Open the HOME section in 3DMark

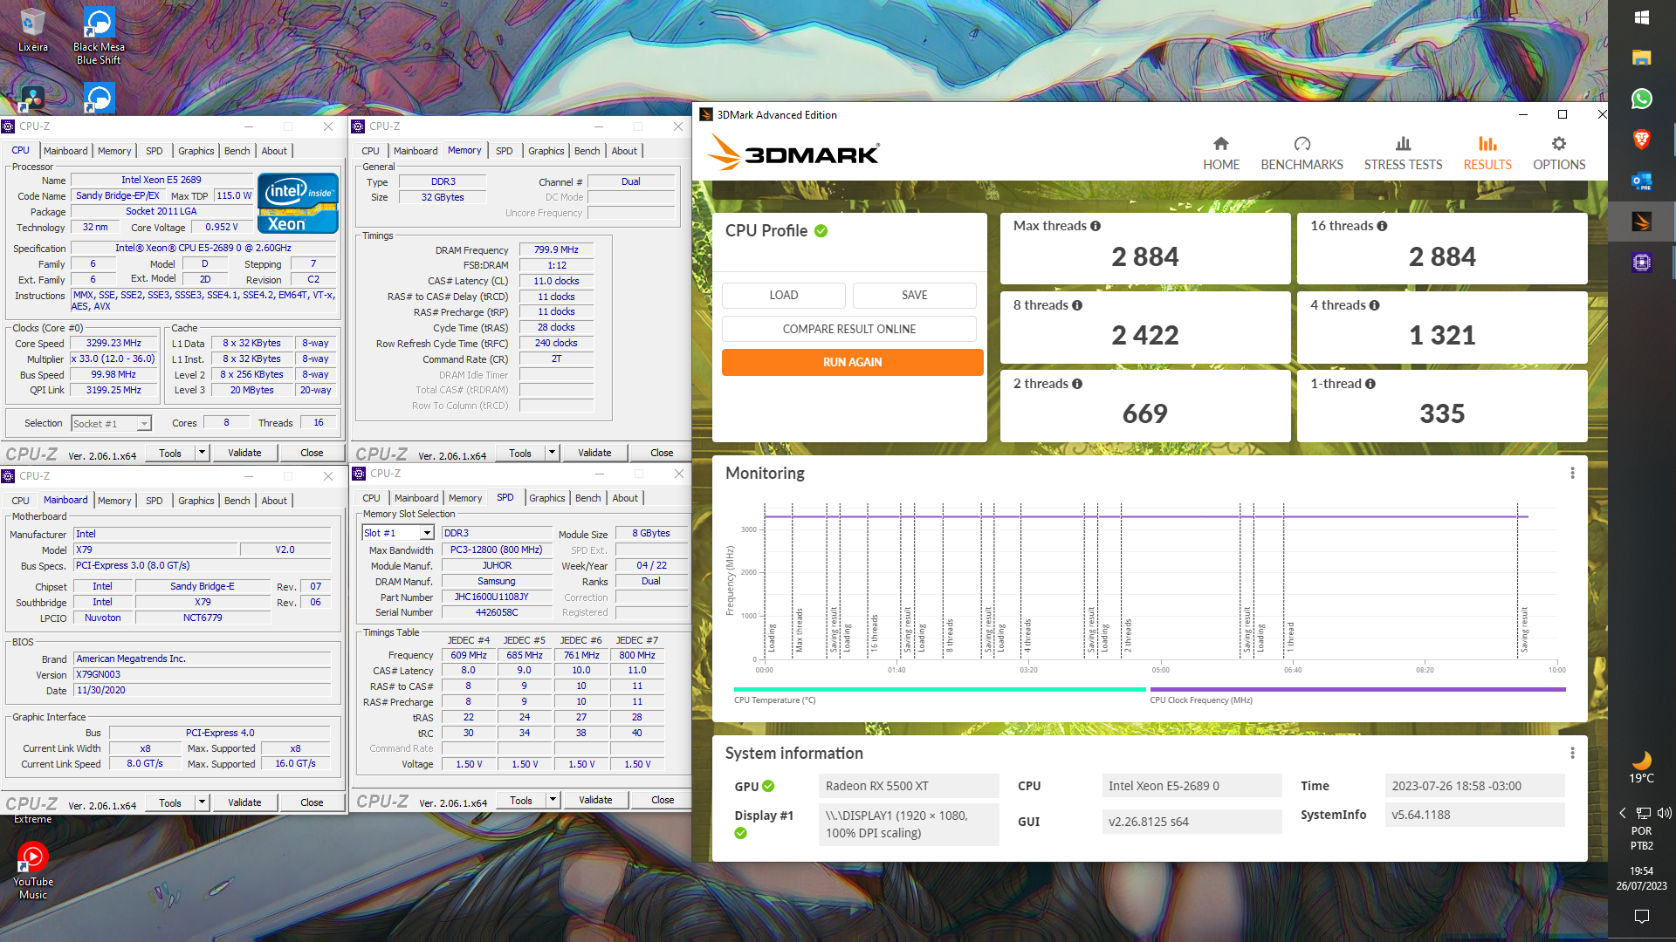point(1220,154)
